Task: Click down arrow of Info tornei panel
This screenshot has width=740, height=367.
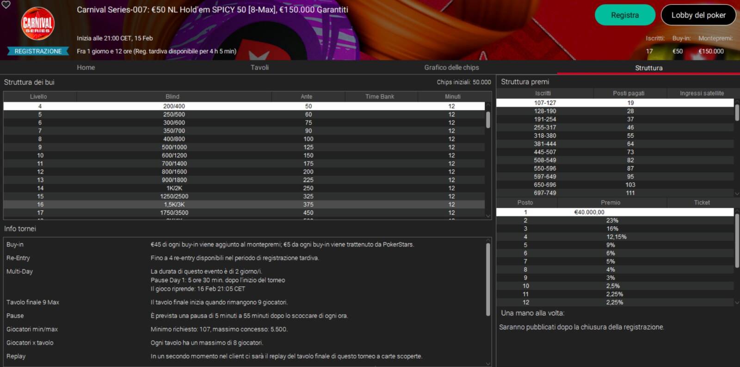Action: click(488, 363)
